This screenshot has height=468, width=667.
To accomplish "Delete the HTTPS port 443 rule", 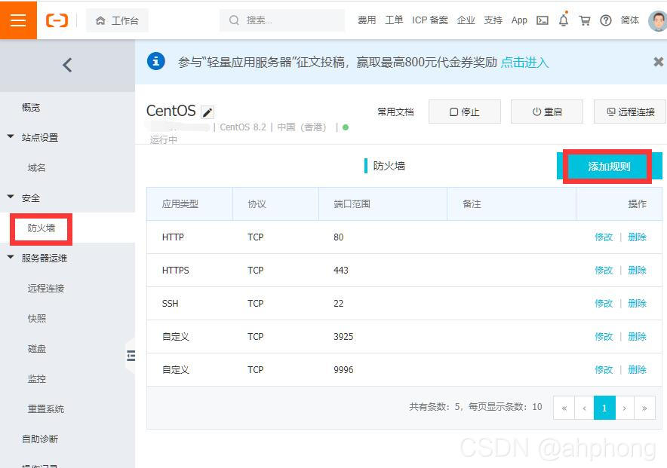I will click(x=637, y=270).
